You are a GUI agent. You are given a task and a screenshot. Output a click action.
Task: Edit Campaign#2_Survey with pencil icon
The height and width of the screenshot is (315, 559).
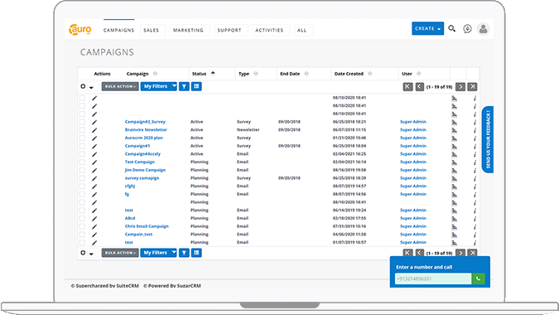point(94,122)
